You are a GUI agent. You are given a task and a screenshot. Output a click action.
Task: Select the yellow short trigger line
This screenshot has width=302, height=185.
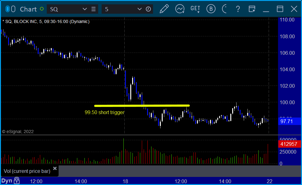tap(142, 106)
